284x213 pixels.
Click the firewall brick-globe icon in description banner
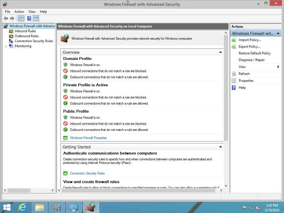(x=65, y=38)
